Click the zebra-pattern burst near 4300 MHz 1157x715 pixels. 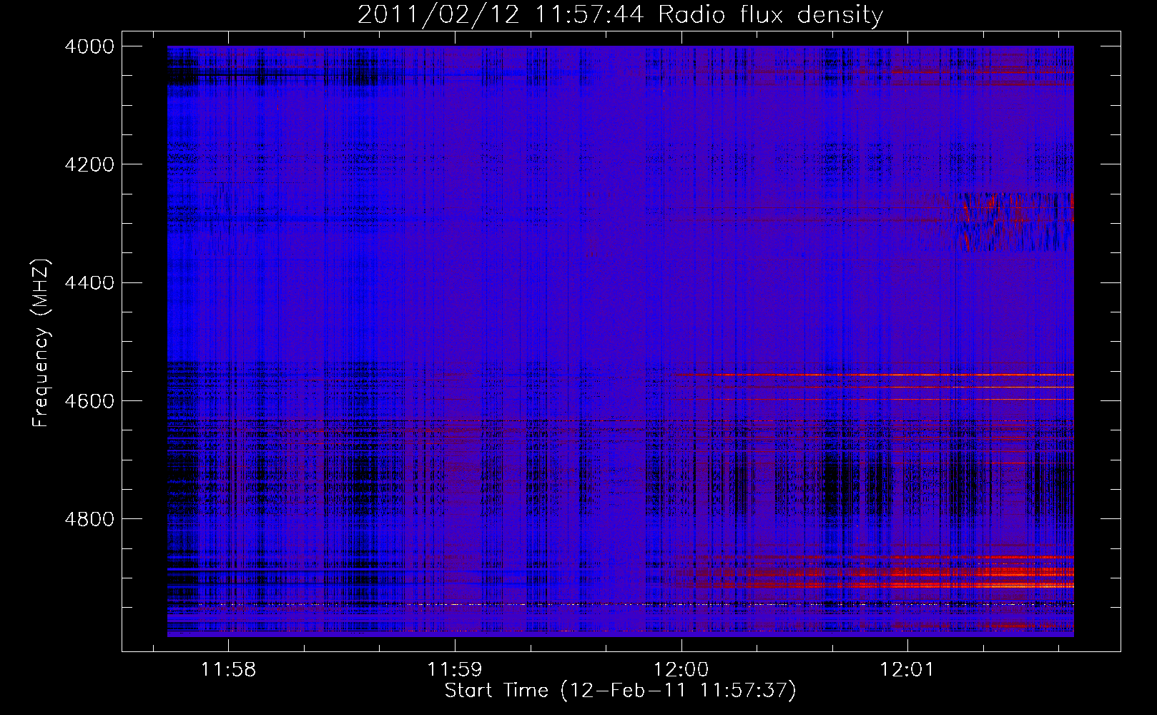pos(1012,221)
